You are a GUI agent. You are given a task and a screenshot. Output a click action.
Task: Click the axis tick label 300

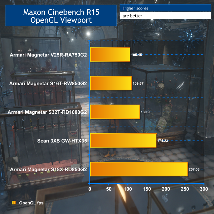(x=204, y=189)
